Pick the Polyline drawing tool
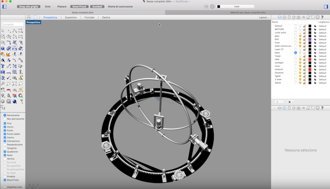This screenshot has height=189, width=330. (14, 31)
